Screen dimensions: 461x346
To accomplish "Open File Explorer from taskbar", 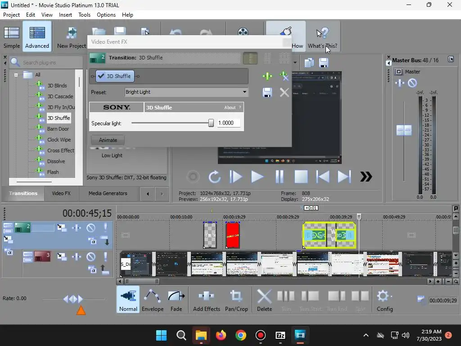I will [x=201, y=335].
